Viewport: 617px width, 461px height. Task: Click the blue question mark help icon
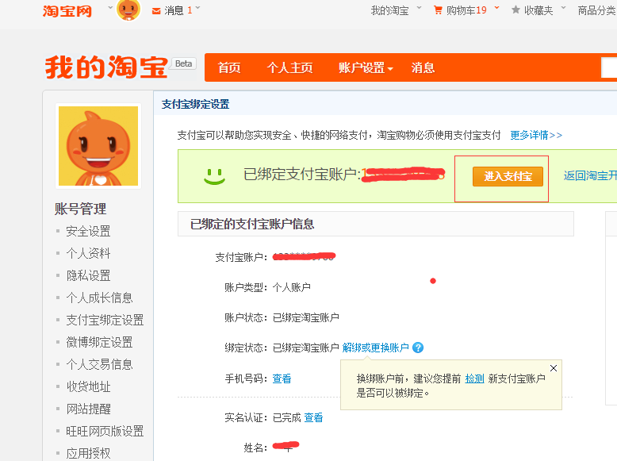coord(418,348)
